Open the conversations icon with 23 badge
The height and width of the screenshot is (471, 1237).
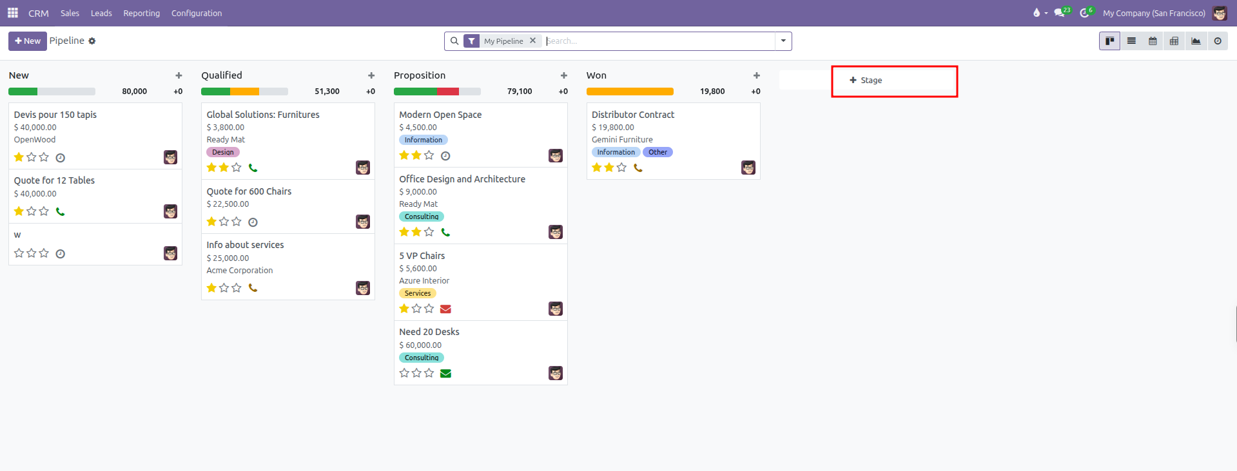1061,13
